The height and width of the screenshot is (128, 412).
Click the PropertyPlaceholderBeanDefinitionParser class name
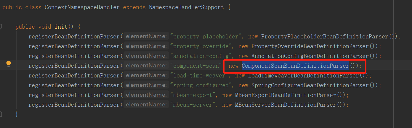point(325,36)
